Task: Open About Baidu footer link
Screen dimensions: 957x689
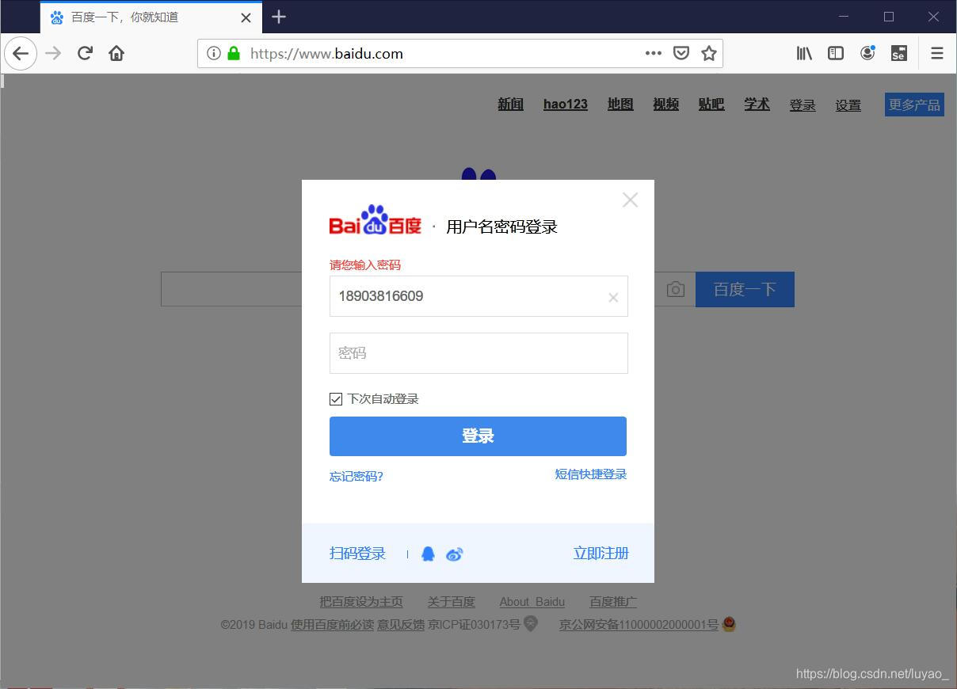Action: tap(532, 602)
